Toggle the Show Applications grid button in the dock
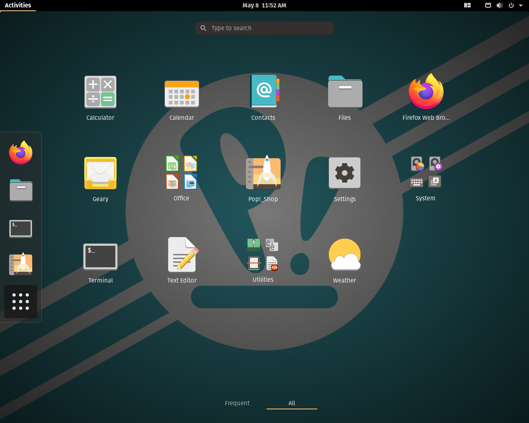 click(x=21, y=302)
